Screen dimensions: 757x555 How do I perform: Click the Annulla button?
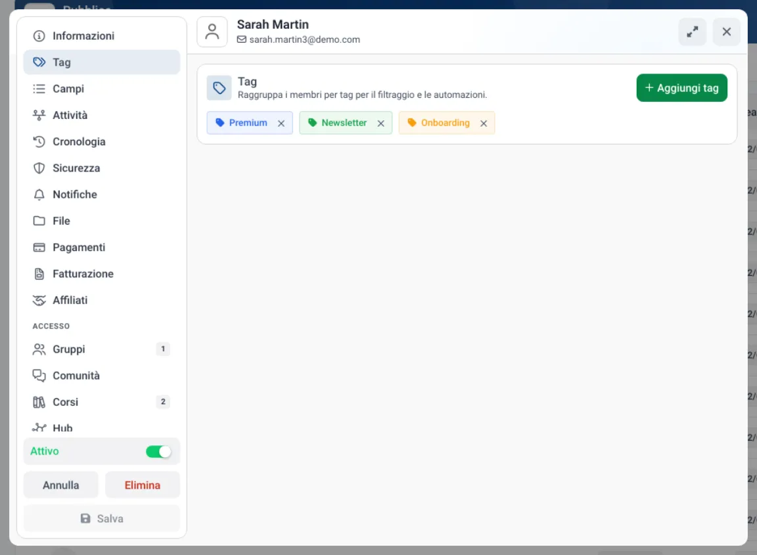pos(61,485)
